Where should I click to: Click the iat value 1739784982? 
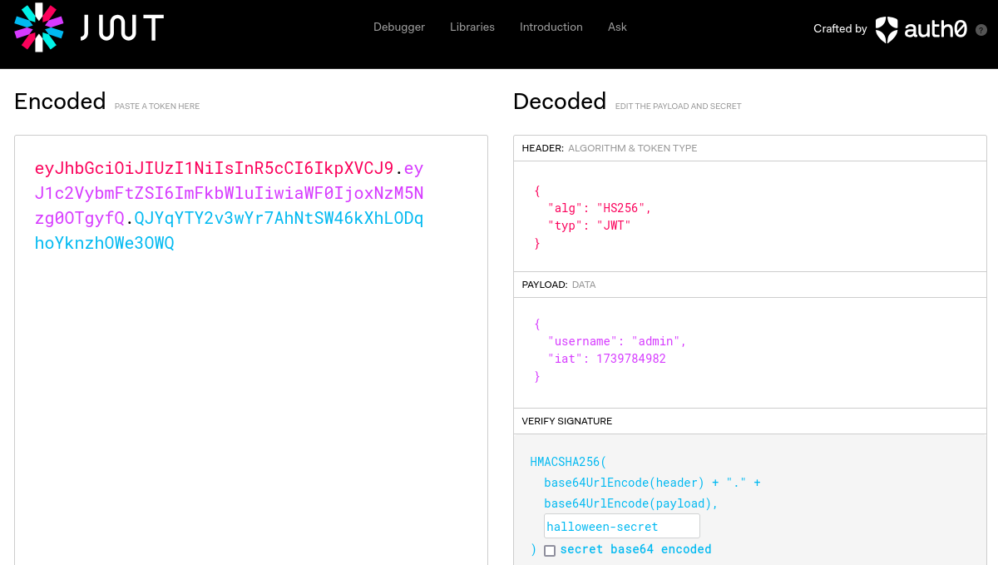point(630,359)
